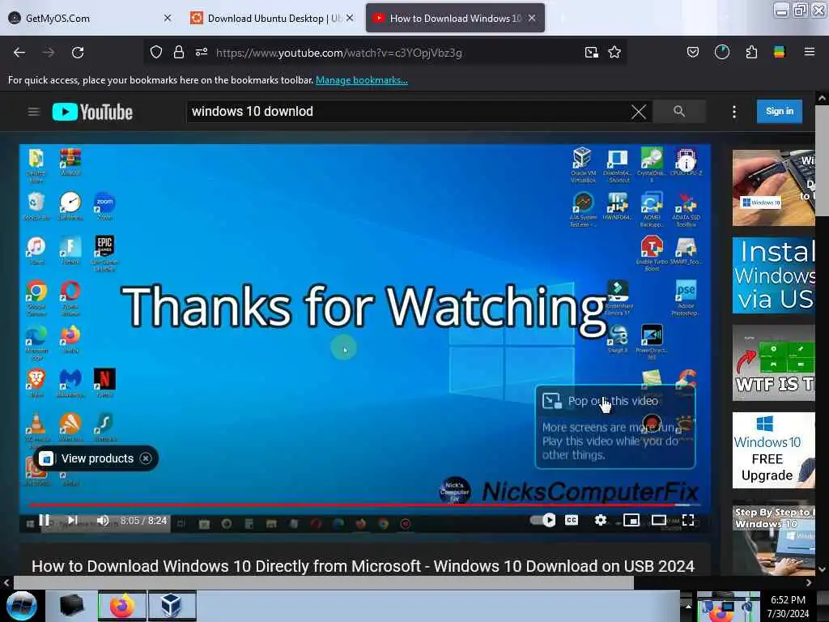Open video player settings gear
829x622 pixels.
click(x=601, y=521)
